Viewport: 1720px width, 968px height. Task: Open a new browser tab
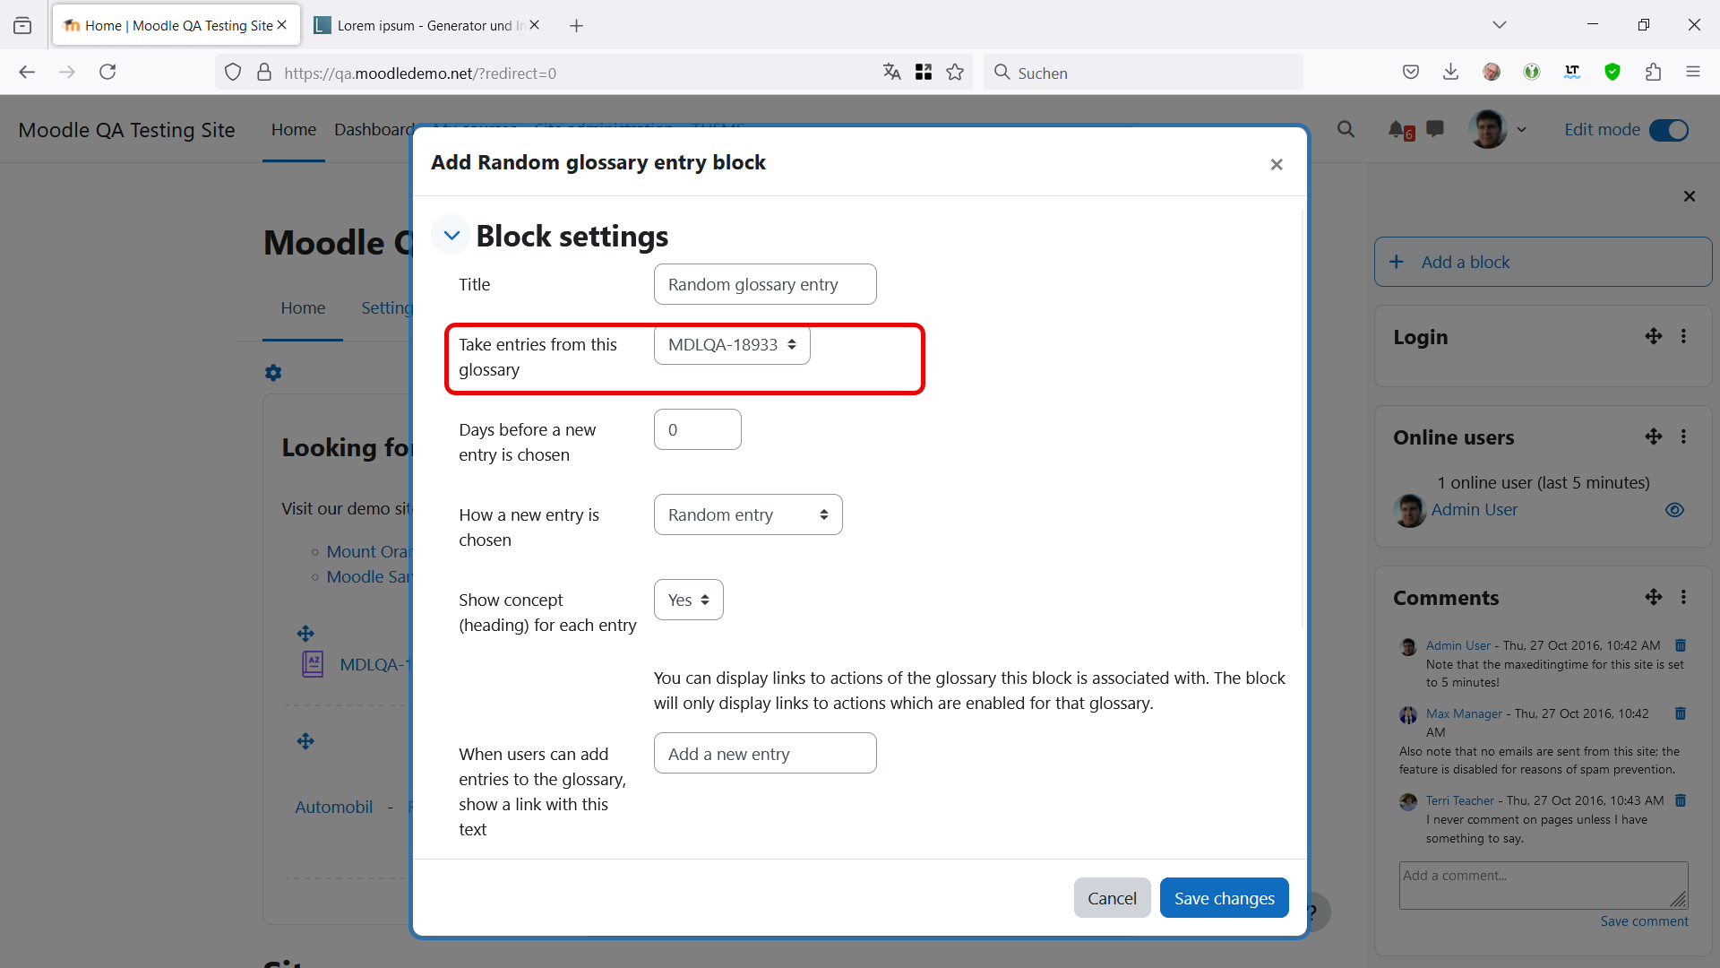[576, 26]
